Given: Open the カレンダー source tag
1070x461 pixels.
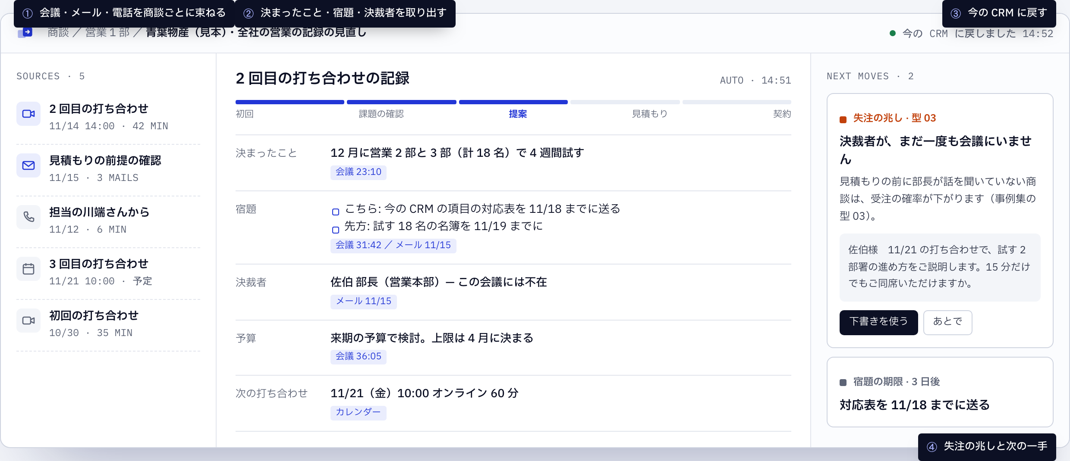Looking at the screenshot, I should pyautogui.click(x=358, y=412).
